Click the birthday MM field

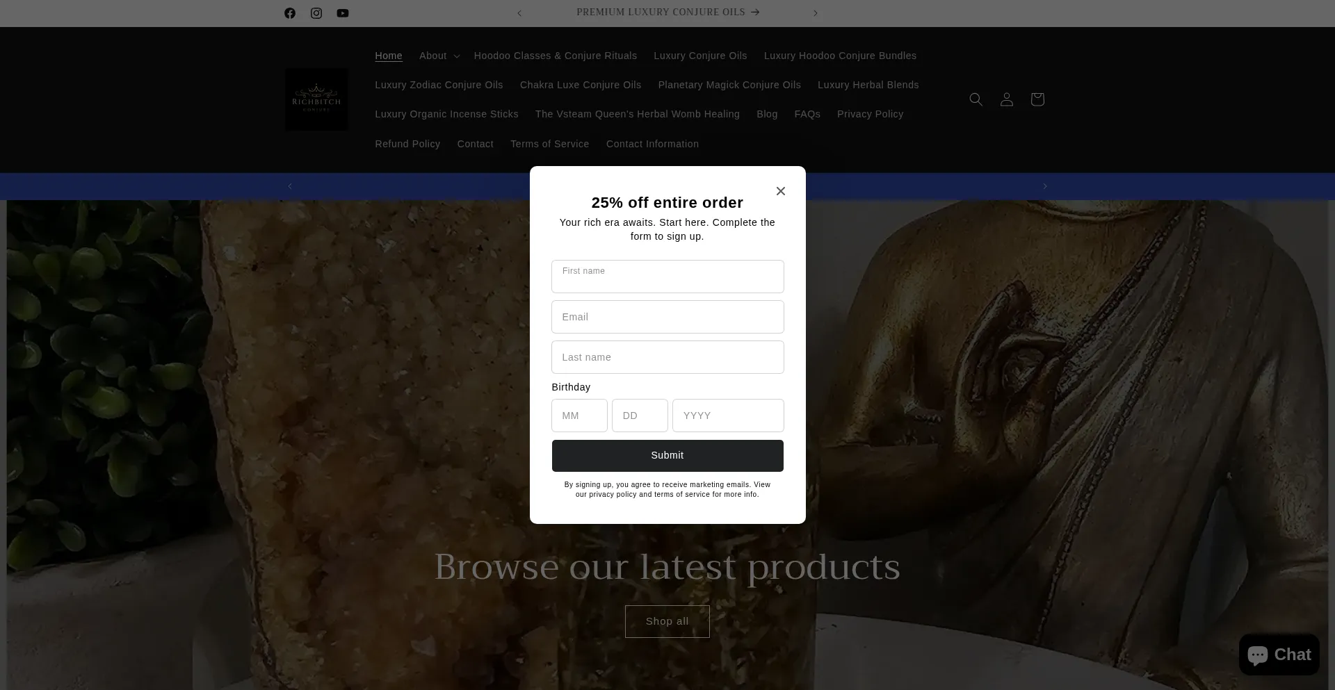point(579,416)
